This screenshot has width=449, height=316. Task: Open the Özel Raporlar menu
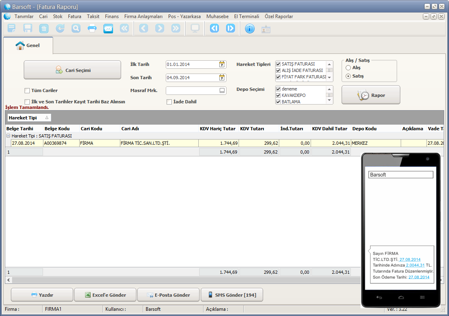[x=278, y=16]
